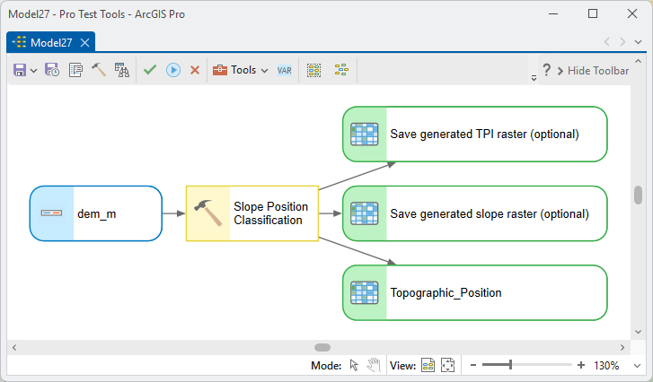Click the zoom slider handle
The image size is (653, 382).
[x=510, y=365]
